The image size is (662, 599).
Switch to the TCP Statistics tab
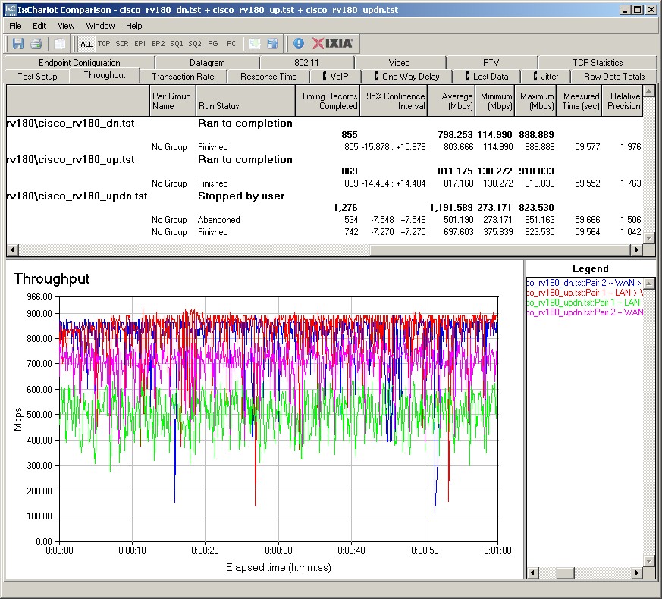598,62
